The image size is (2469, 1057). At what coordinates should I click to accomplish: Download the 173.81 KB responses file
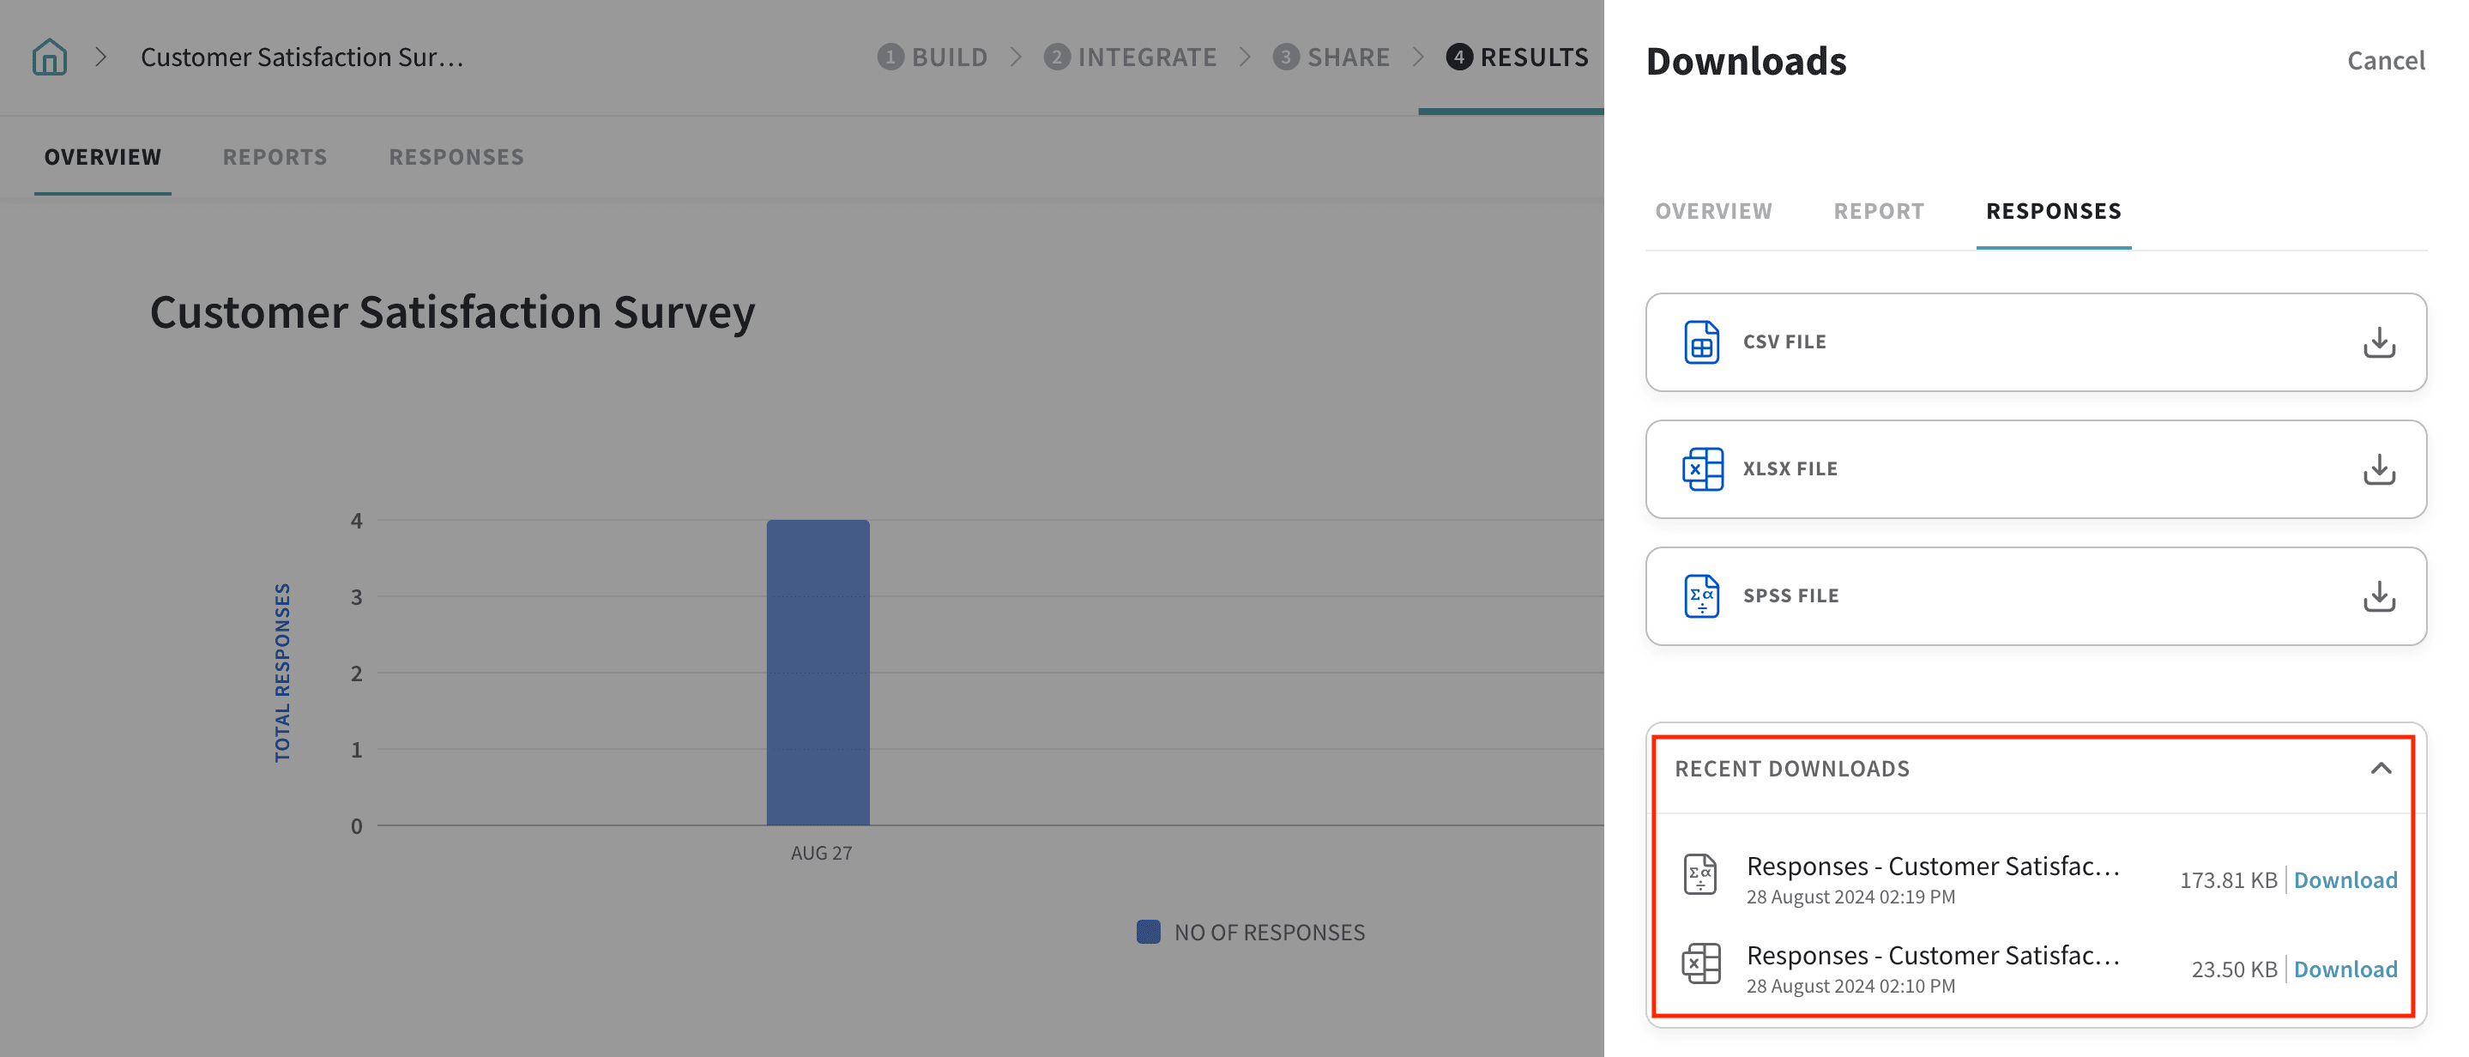(2345, 879)
